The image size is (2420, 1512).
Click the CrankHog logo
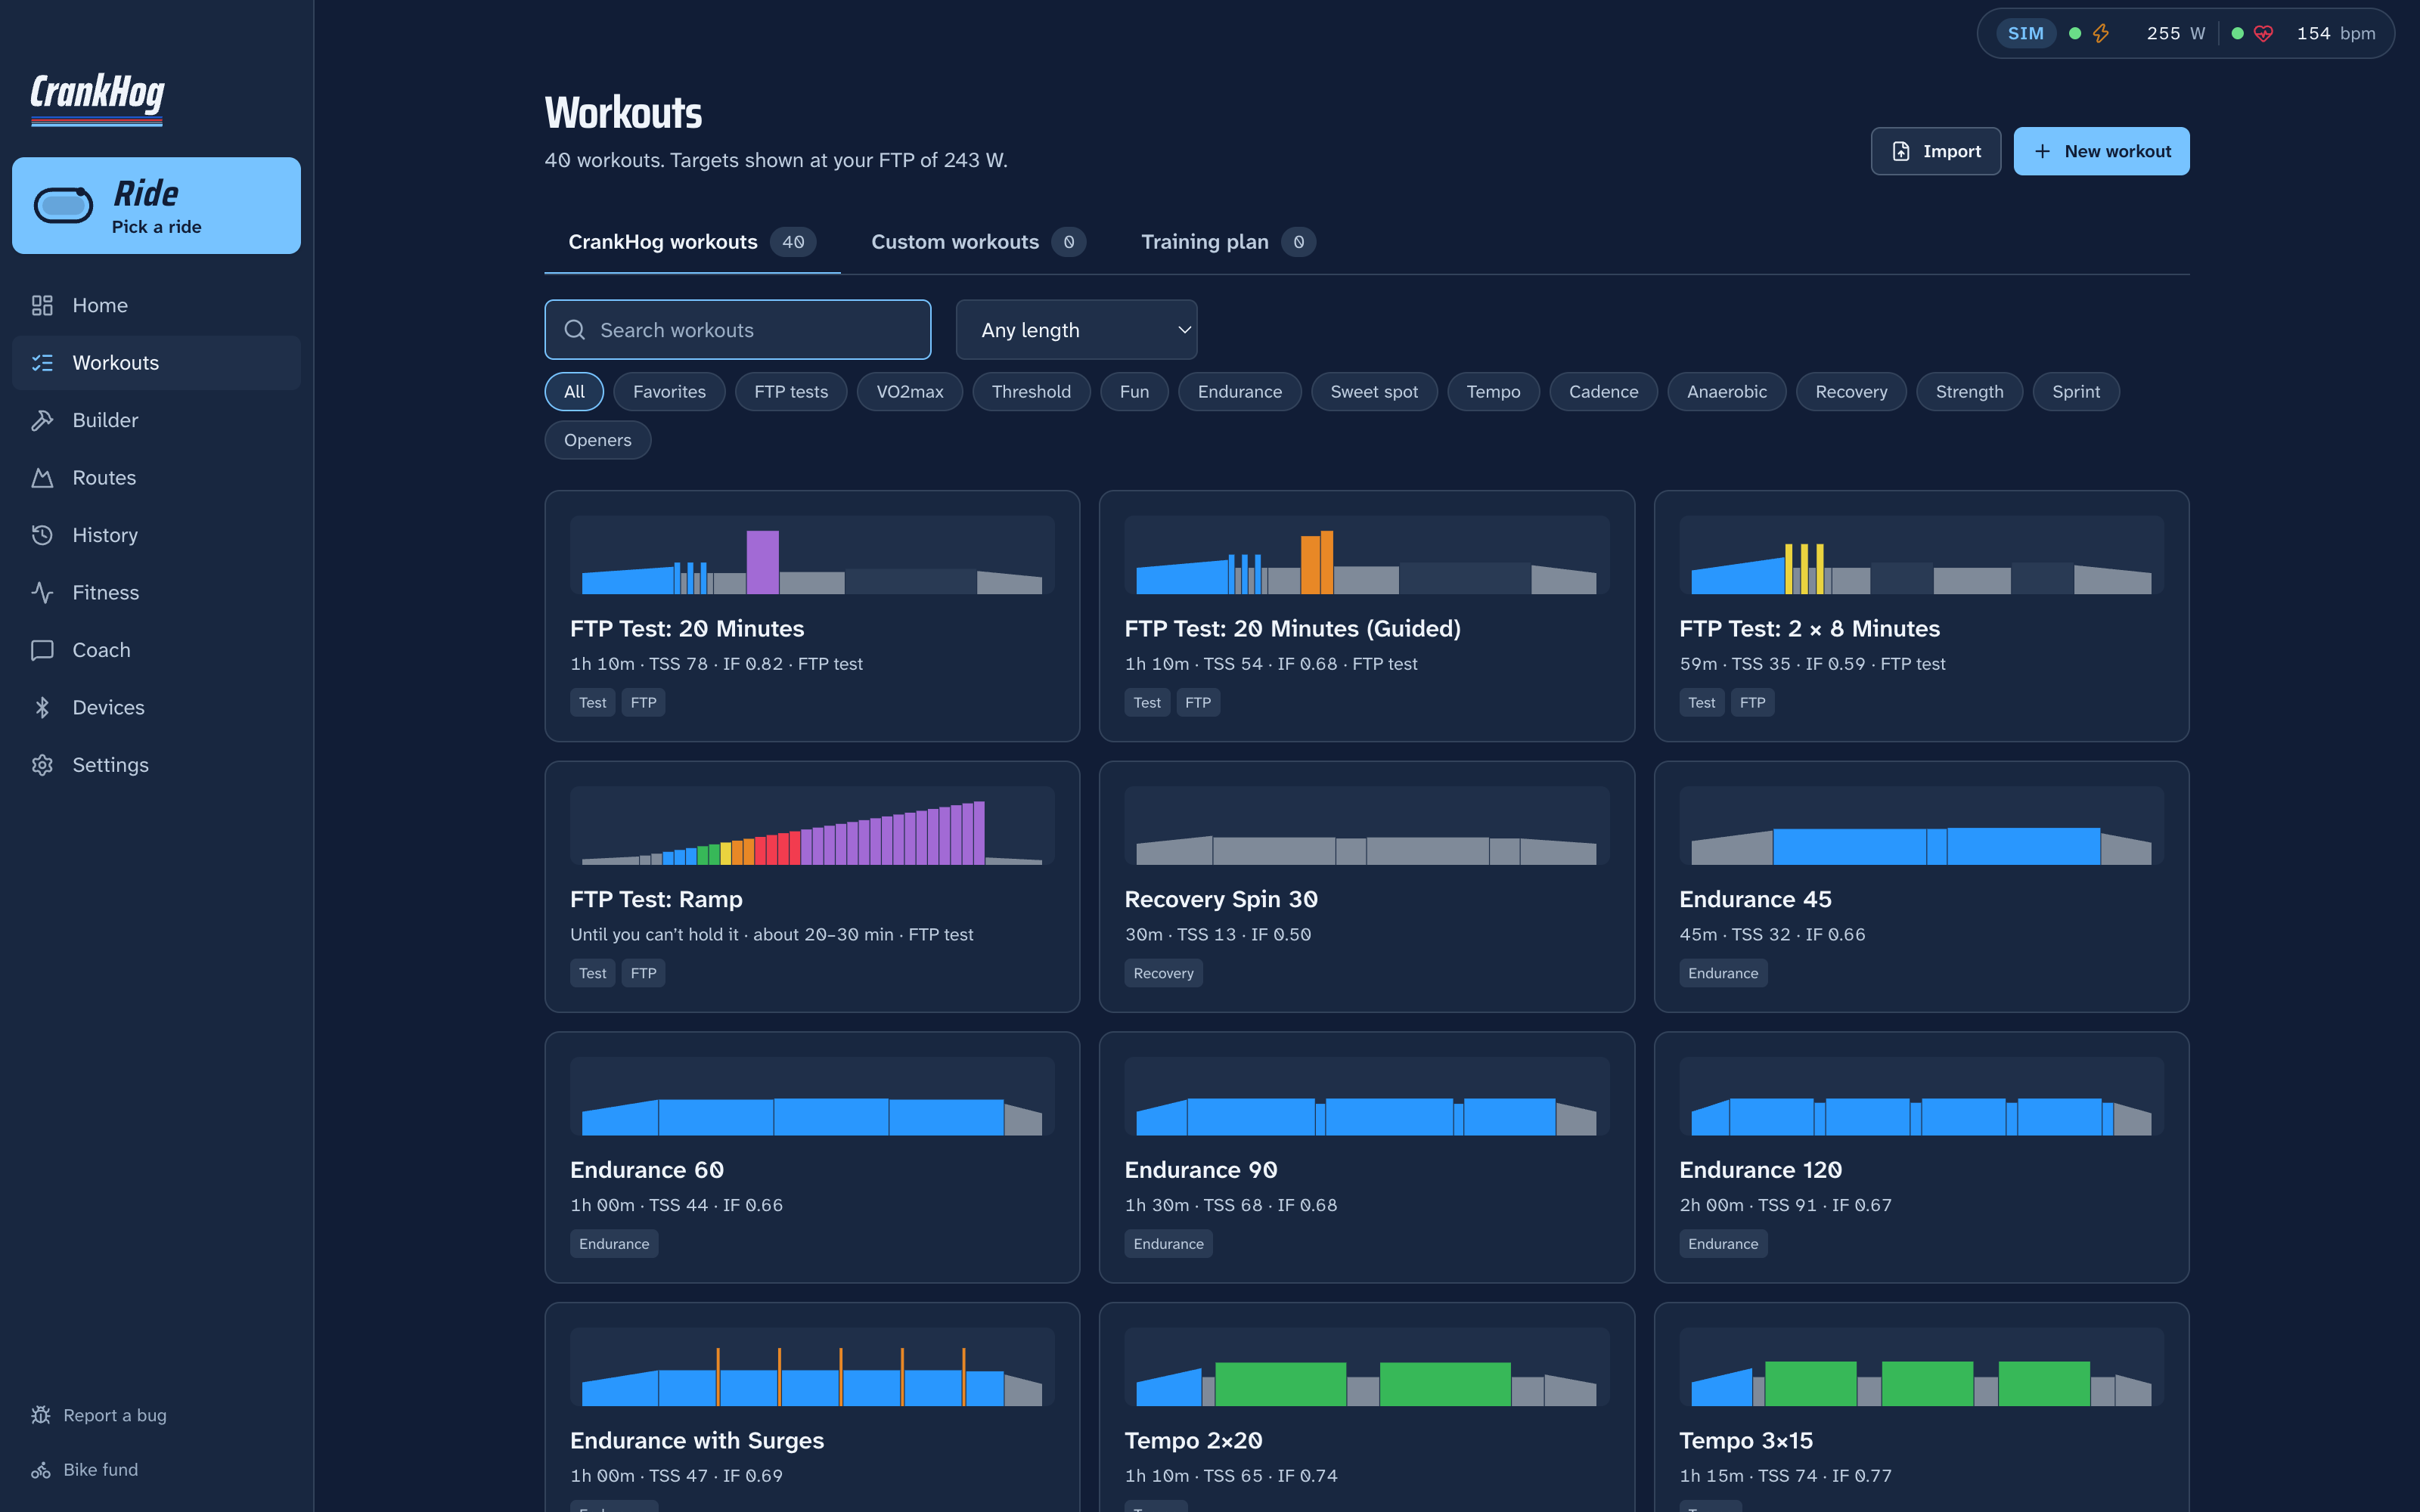pyautogui.click(x=97, y=98)
